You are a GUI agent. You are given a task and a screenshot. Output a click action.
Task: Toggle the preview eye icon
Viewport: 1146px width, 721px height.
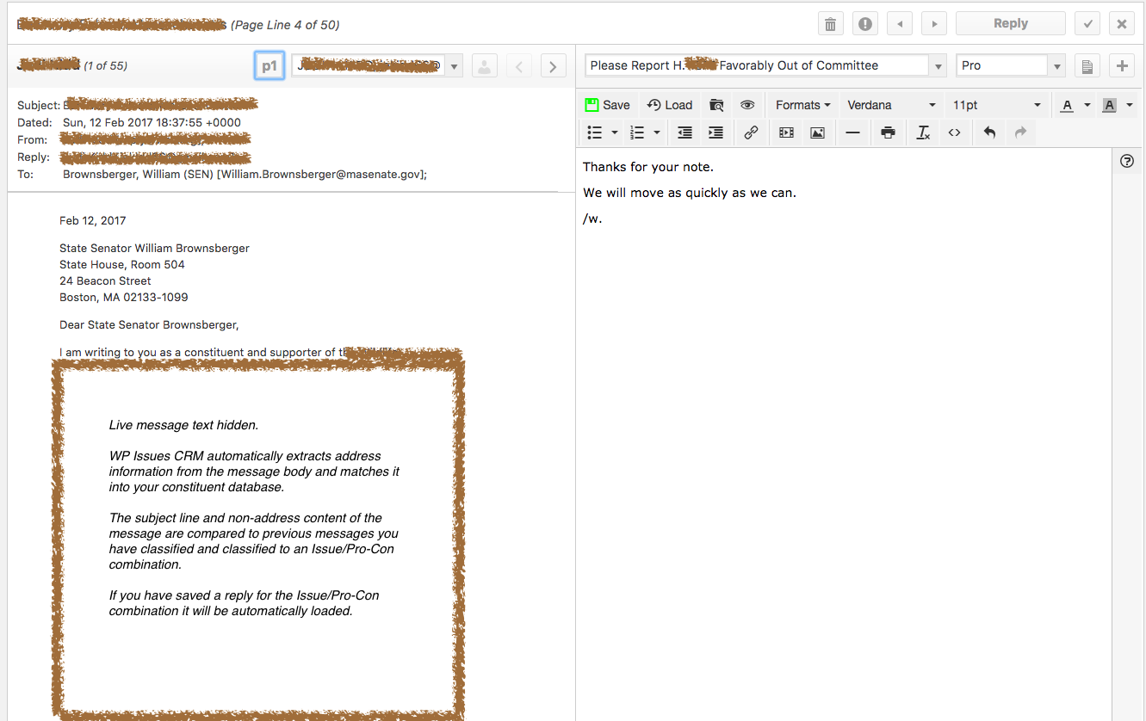point(747,105)
